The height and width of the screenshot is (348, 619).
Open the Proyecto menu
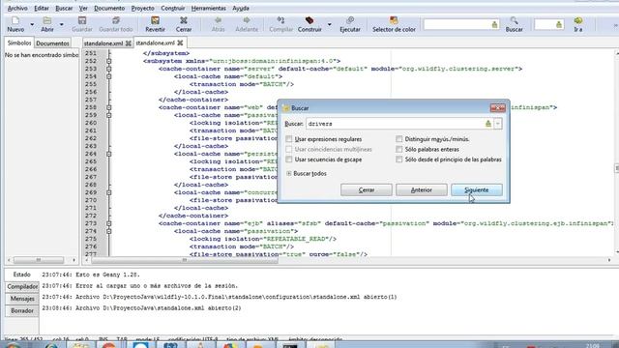142,8
